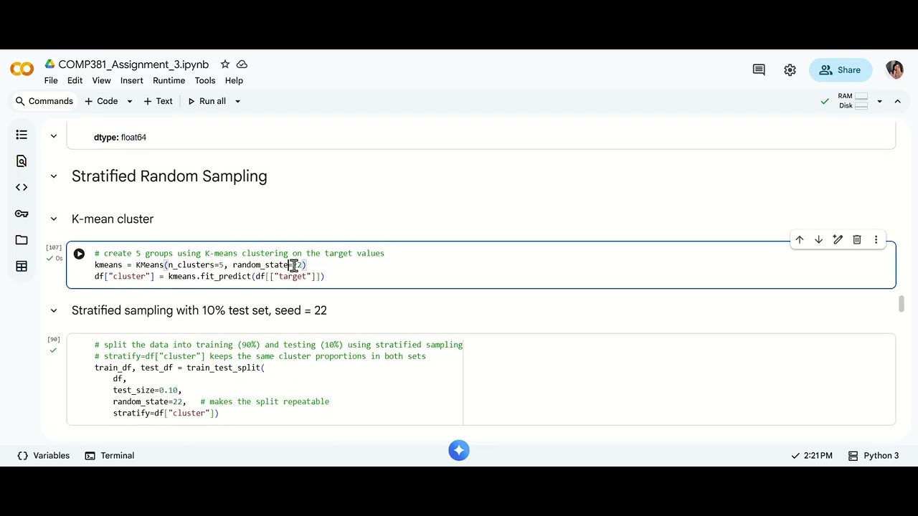The image size is (918, 516).
Task: Open the code snippets sidebar
Action: click(x=22, y=187)
